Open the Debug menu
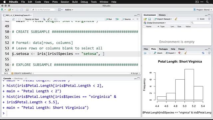The height and width of the screenshot is (120, 213). (x=84, y=2)
